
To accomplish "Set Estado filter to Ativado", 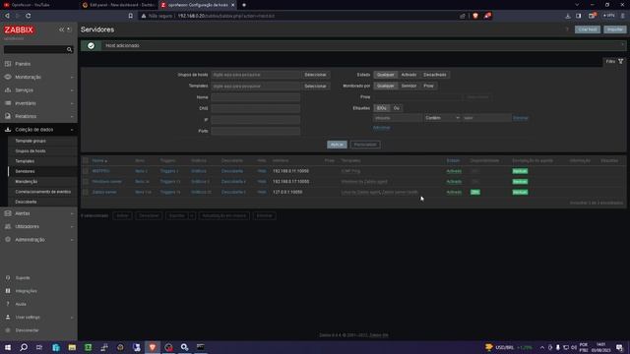I will (409, 75).
